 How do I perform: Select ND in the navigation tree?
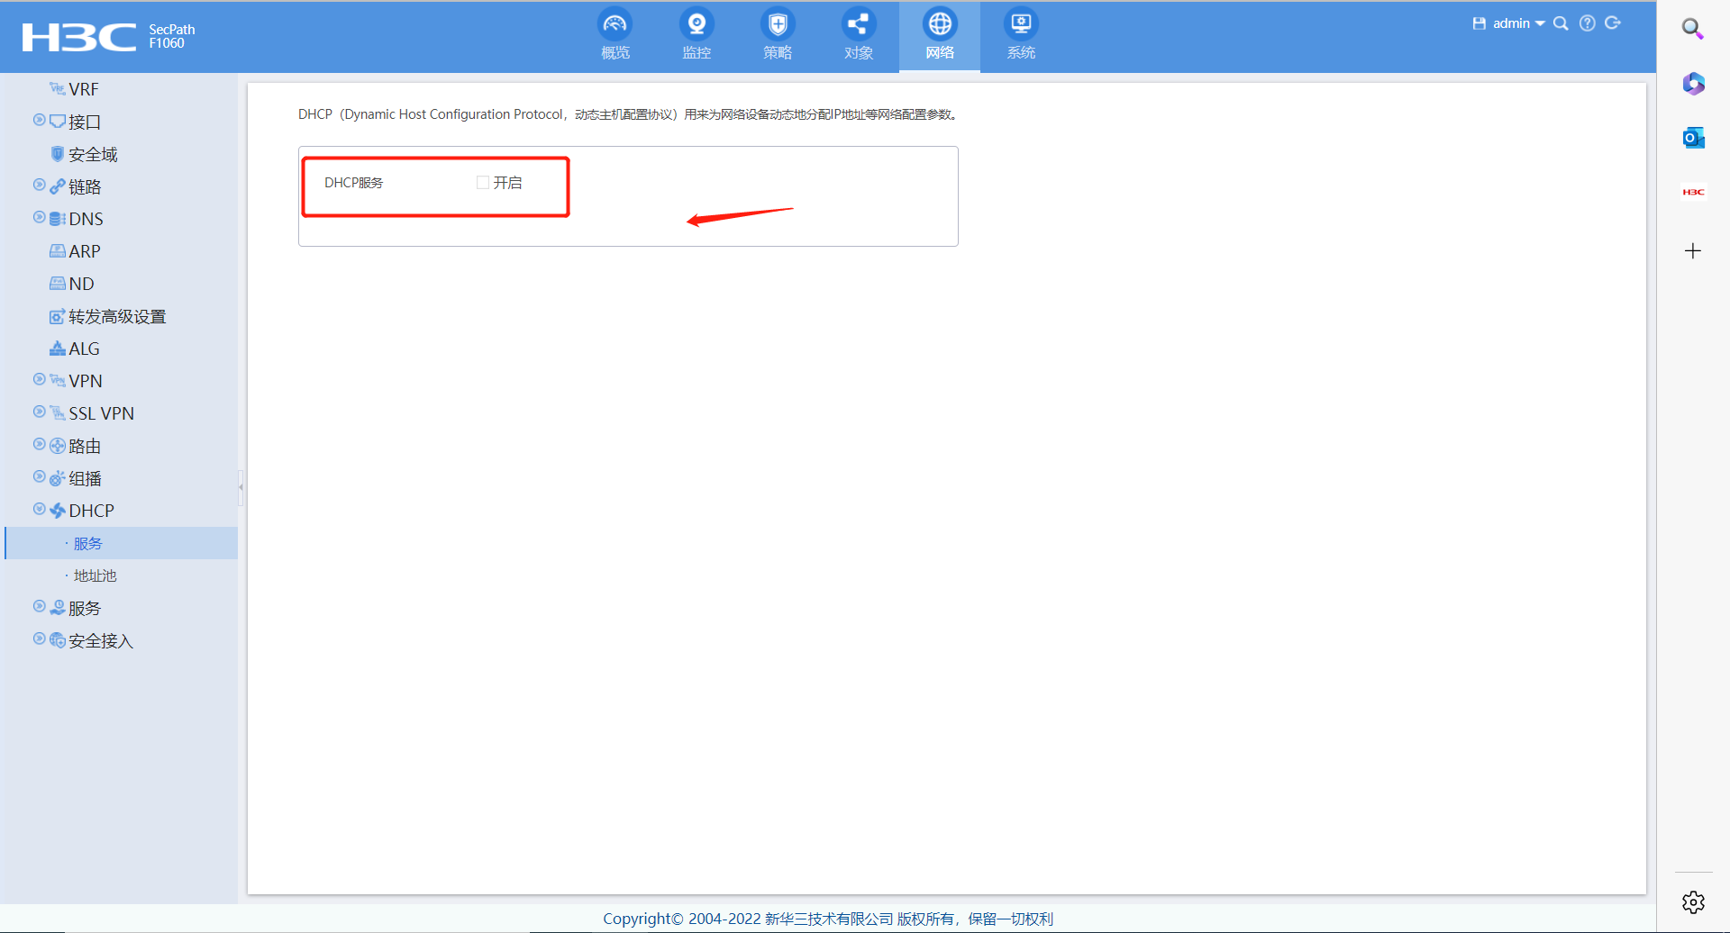coord(81,284)
